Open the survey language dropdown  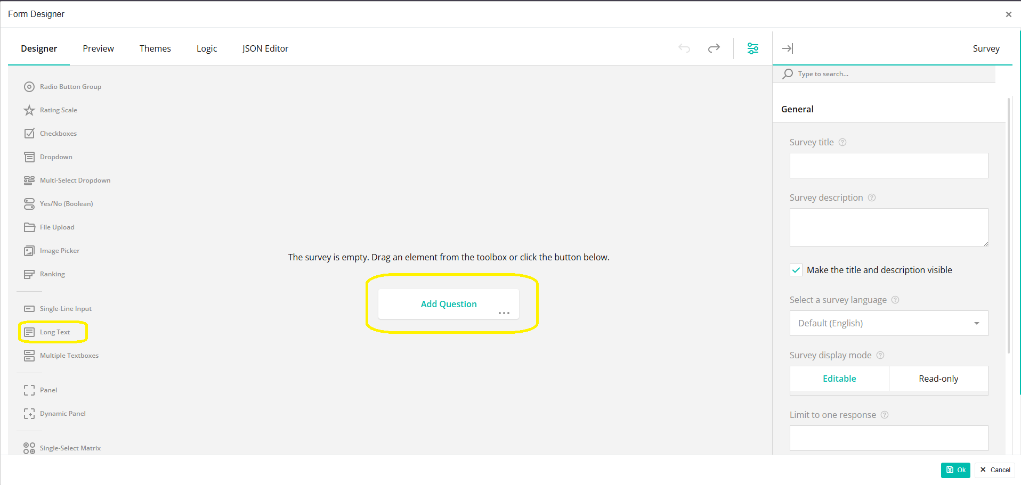coord(888,323)
